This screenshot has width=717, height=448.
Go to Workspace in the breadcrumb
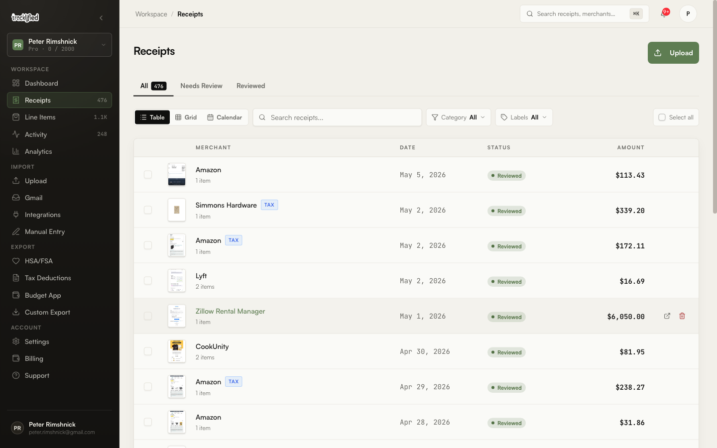(151, 14)
